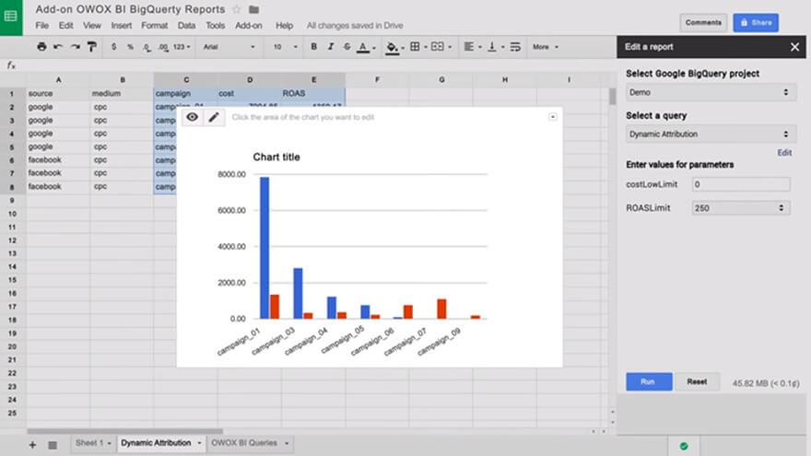This screenshot has height=456, width=811.
Task: Open the move-to-folder icon
Action: pos(253,9)
